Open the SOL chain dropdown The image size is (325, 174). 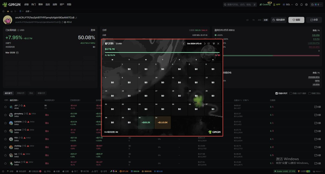pyautogui.click(x=288, y=4)
